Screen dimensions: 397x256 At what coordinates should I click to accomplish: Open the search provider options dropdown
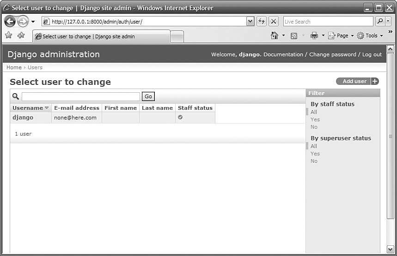(x=388, y=22)
